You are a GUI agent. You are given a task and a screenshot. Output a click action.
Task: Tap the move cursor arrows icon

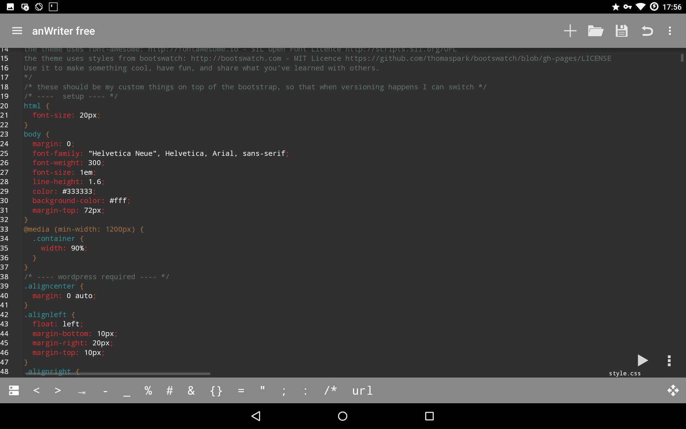tap(673, 390)
